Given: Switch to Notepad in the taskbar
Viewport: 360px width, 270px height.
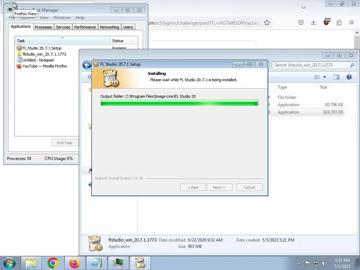Looking at the screenshot, I should coord(97,263).
